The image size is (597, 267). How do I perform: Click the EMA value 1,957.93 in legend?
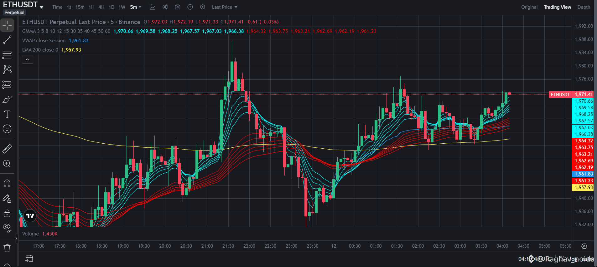point(71,50)
